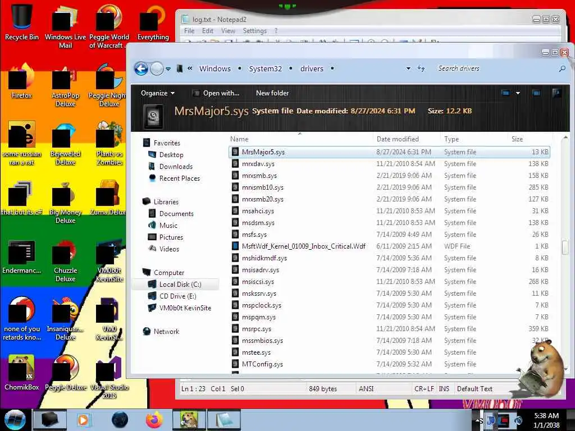Click the ChomikBox desktop icon
Image resolution: width=575 pixels, height=431 pixels.
22,372
